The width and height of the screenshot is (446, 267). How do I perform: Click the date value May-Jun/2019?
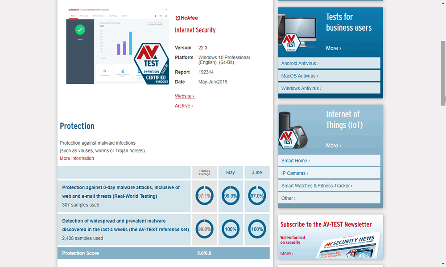213,82
